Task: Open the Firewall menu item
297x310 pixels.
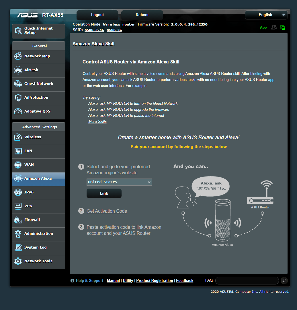Action: [x=38, y=220]
